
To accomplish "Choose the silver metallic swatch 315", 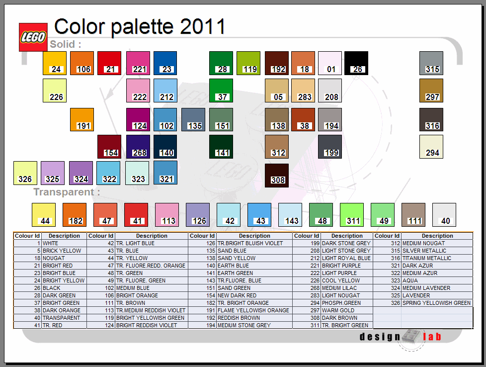I will click(x=431, y=63).
